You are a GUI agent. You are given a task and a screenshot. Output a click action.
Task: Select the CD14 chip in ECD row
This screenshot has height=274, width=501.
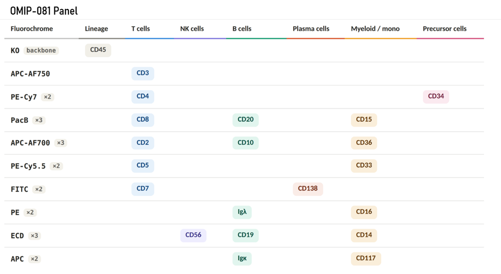364,235
